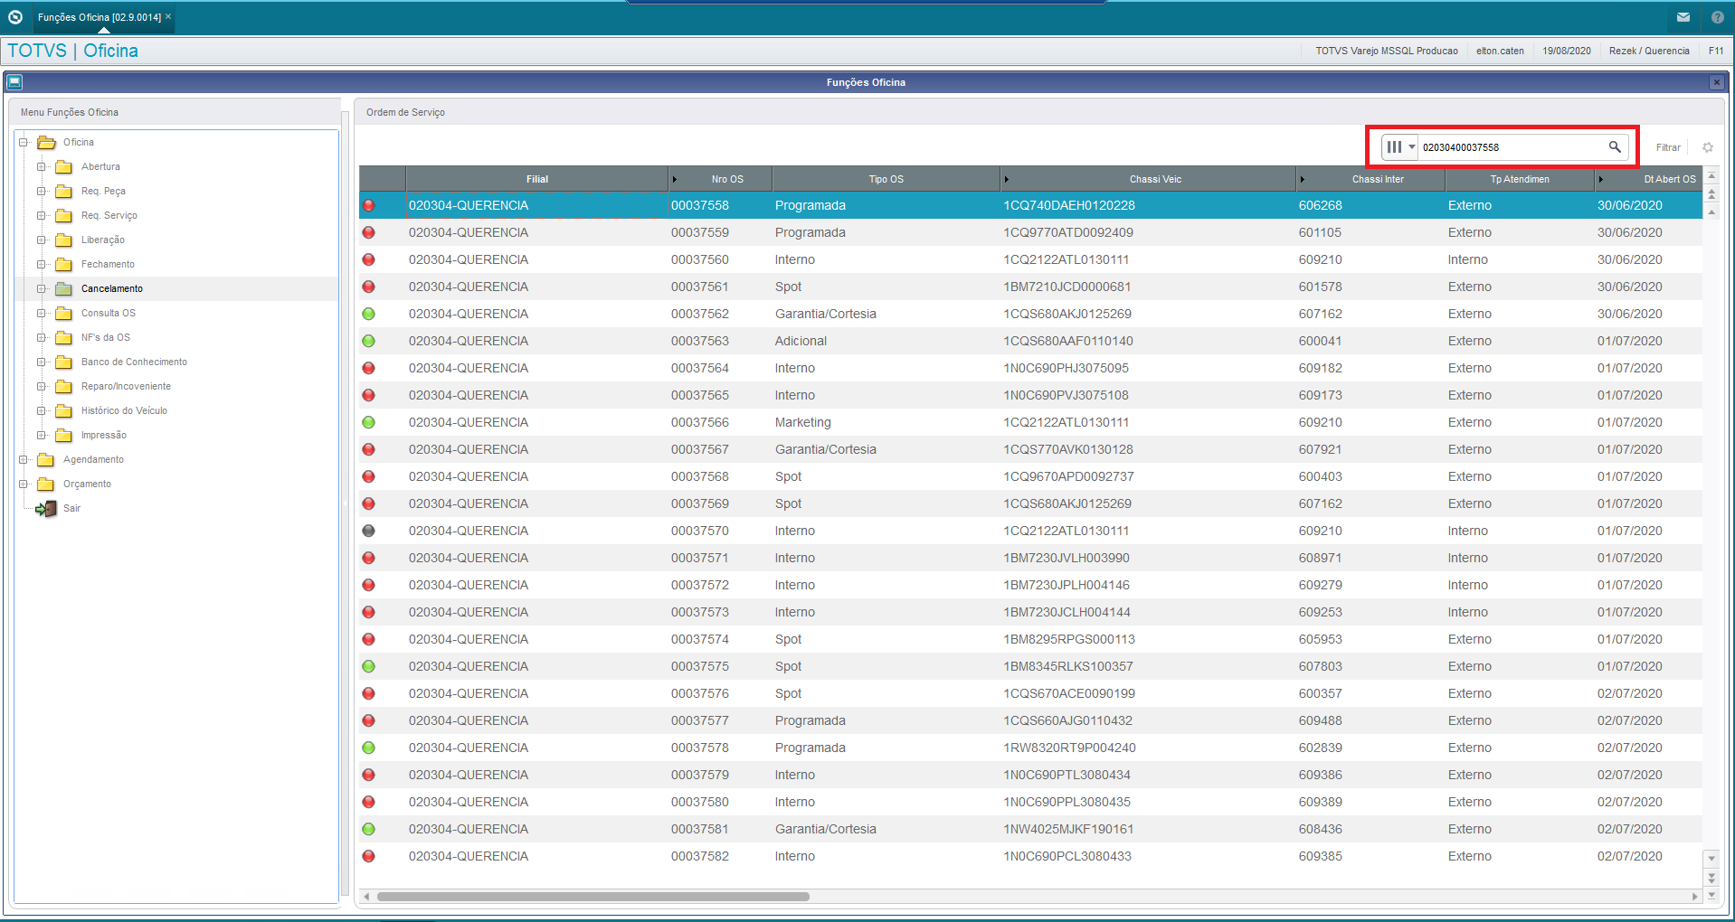Screen dimensions: 1735x922
Task: Open the help question mark icon
Action: 1717,17
